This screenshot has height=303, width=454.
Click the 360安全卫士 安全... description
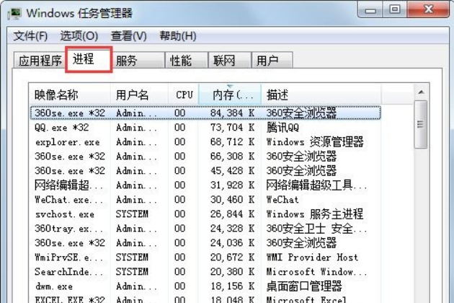pos(316,229)
